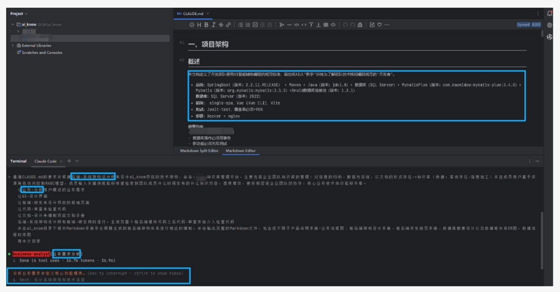
Task: Open the new terminal session dropdown arrow
Action: click(x=77, y=161)
